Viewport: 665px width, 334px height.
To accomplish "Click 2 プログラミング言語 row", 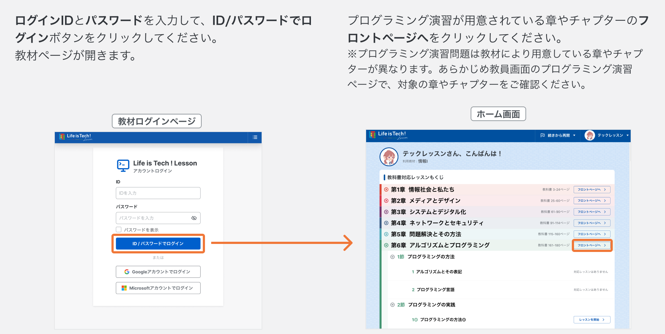I will coord(501,290).
